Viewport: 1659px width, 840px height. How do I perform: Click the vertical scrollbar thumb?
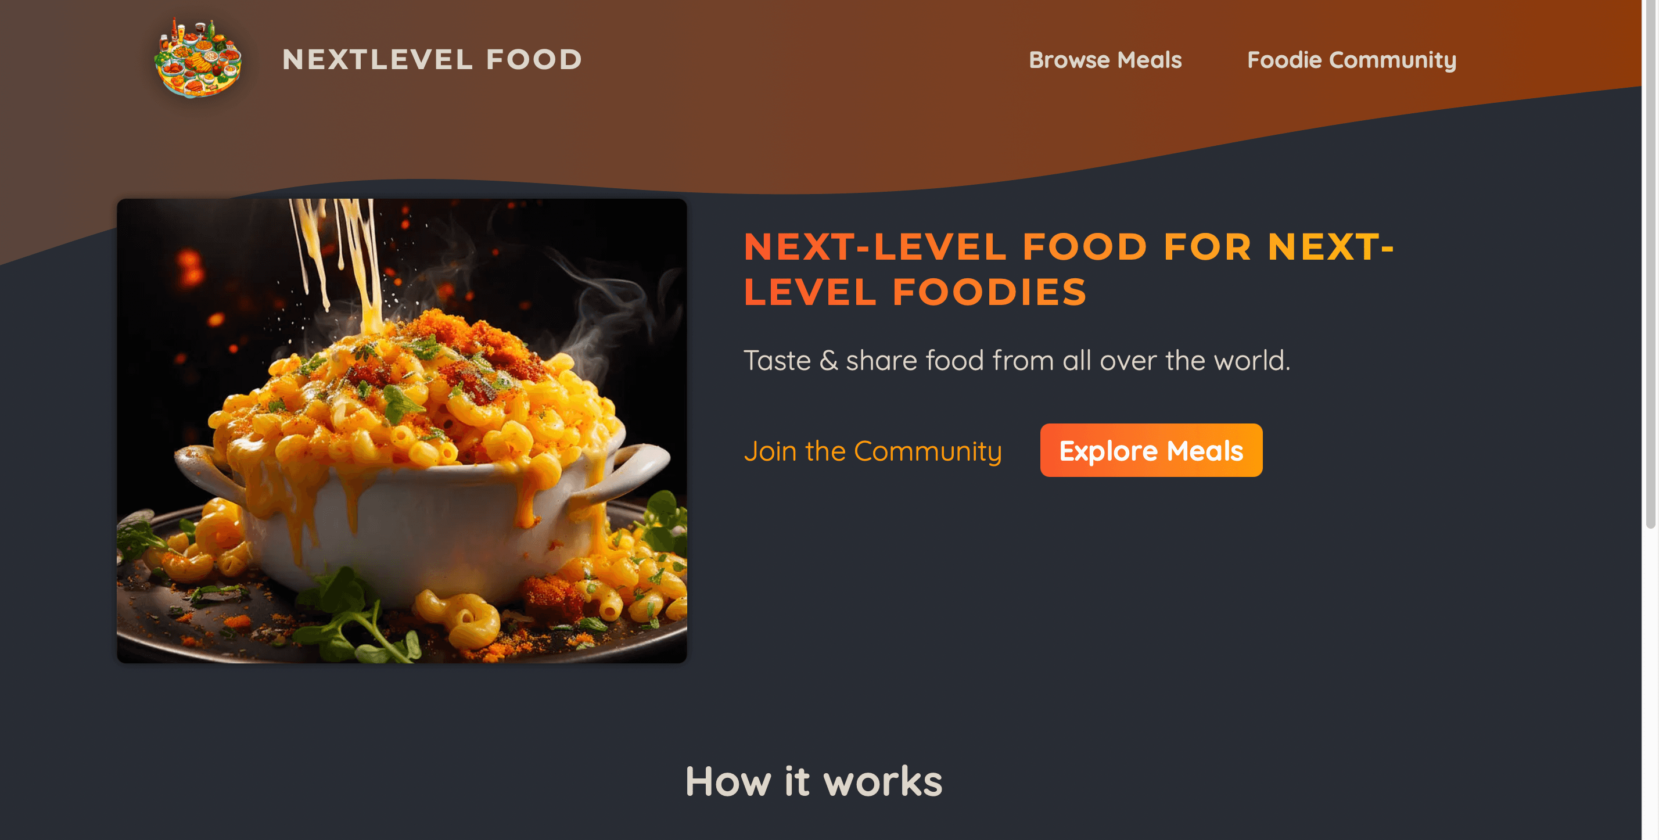point(1650,264)
